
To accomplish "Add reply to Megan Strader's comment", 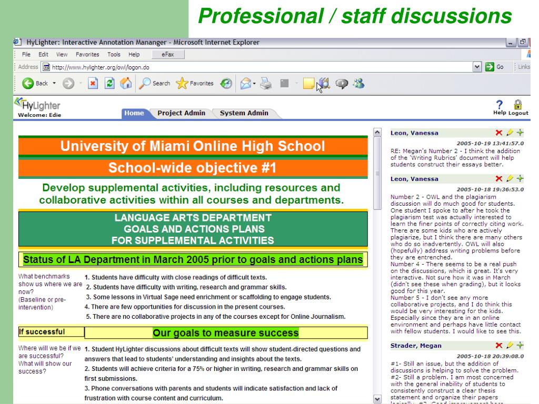I will (x=520, y=345).
